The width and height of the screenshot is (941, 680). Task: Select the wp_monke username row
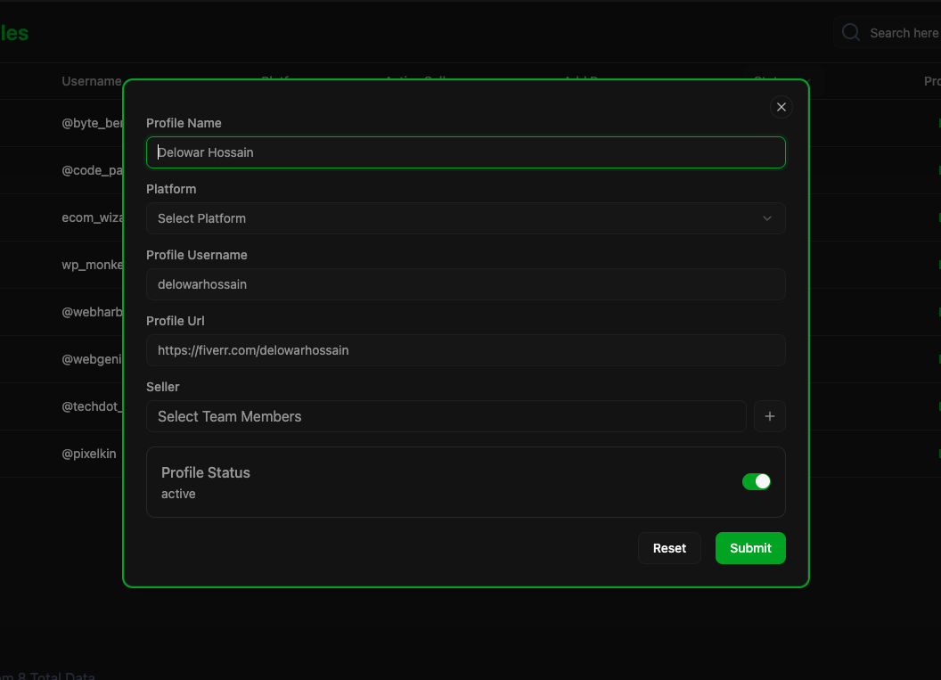coord(92,265)
